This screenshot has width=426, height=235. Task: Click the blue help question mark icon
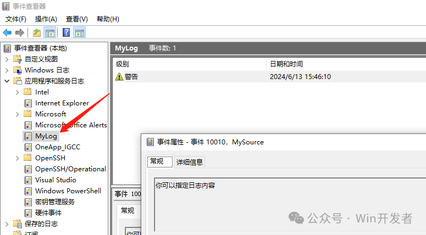click(x=67, y=33)
